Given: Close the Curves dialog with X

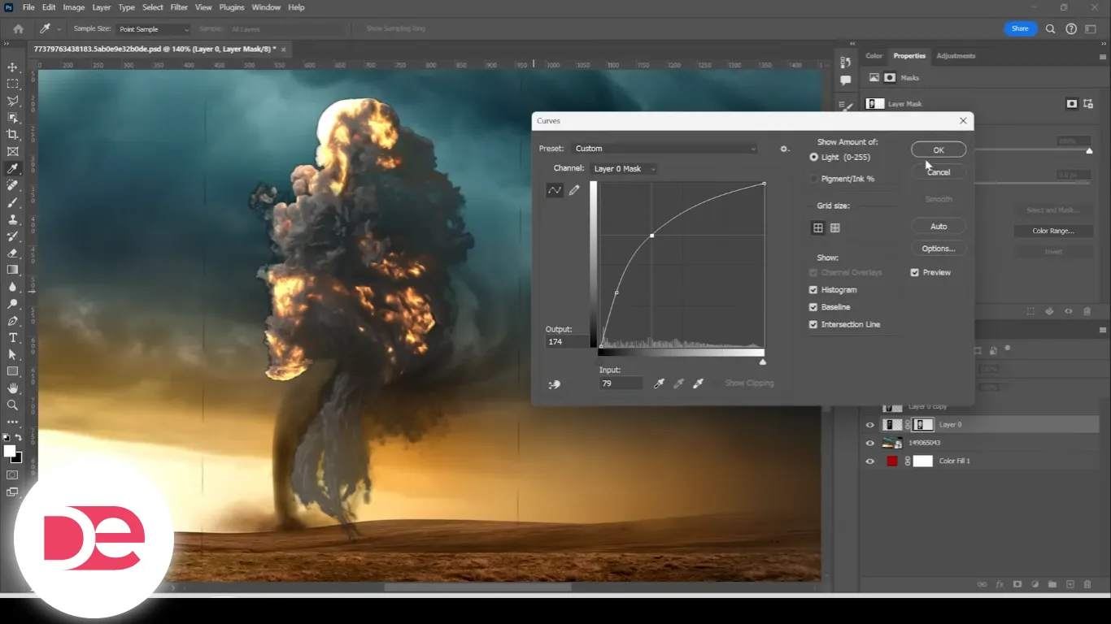Looking at the screenshot, I should coord(963,121).
